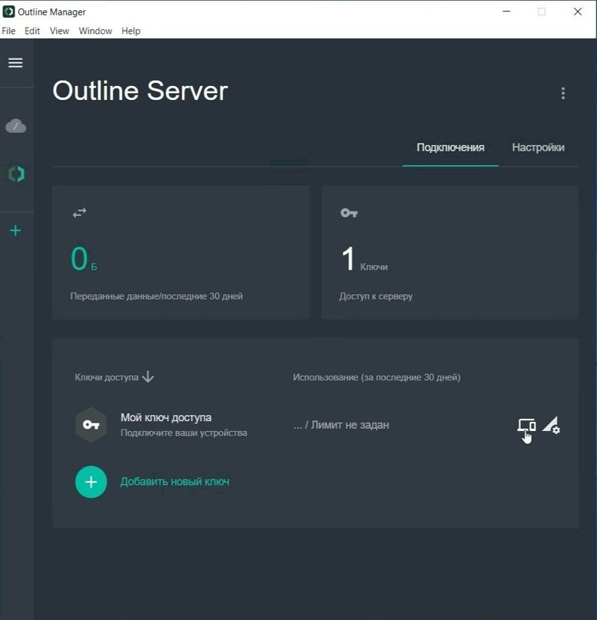The height and width of the screenshot is (620, 597).
Task: Open the hamburger sidebar menu
Action: (15, 62)
